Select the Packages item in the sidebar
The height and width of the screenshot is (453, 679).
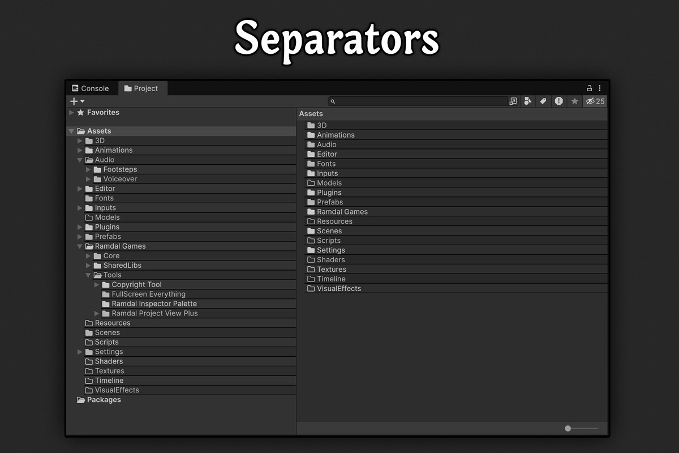(104, 399)
